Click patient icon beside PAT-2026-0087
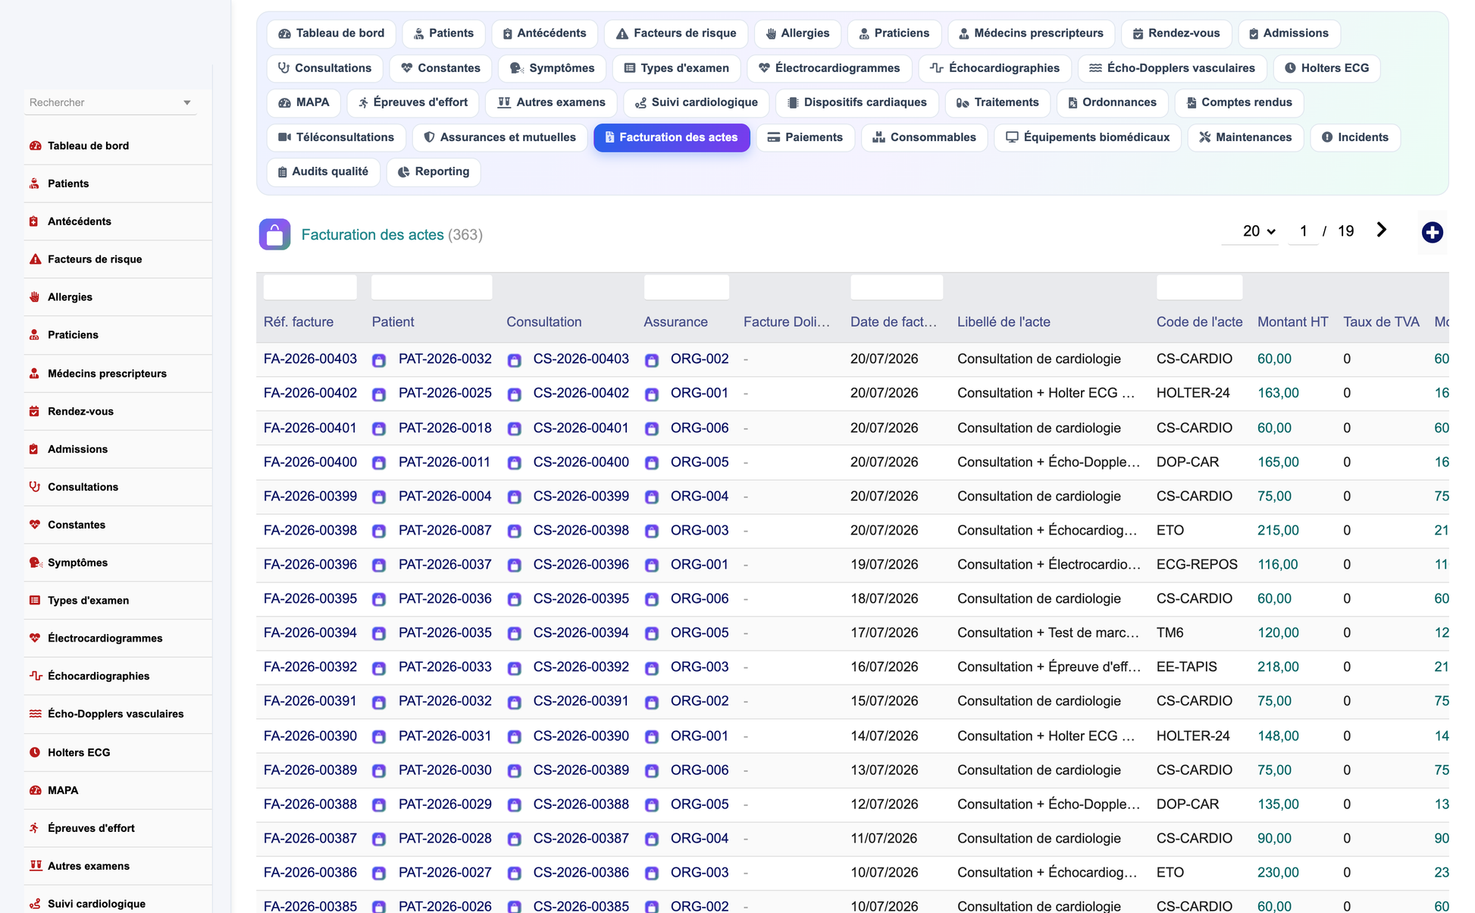 point(379,531)
